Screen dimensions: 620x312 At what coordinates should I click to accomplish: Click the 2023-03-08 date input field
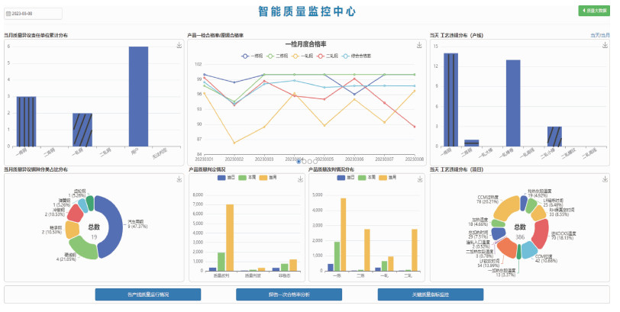point(34,13)
